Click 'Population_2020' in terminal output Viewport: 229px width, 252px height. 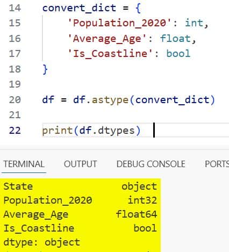point(48,200)
